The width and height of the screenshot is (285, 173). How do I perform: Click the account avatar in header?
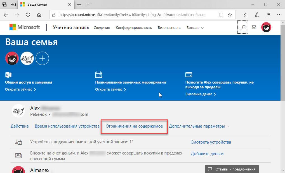[266, 27]
